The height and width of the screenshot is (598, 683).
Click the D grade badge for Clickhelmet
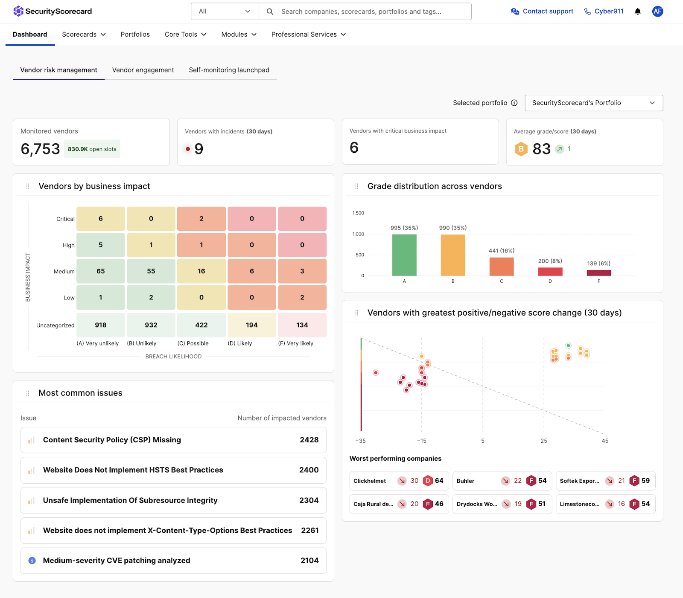[427, 481]
